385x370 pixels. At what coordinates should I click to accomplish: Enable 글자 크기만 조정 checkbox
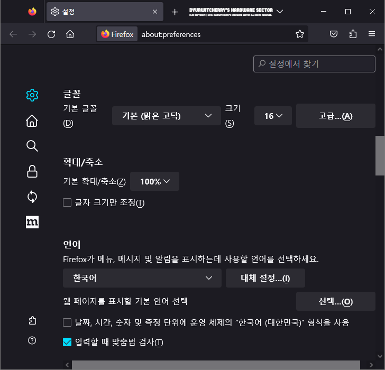click(x=67, y=202)
